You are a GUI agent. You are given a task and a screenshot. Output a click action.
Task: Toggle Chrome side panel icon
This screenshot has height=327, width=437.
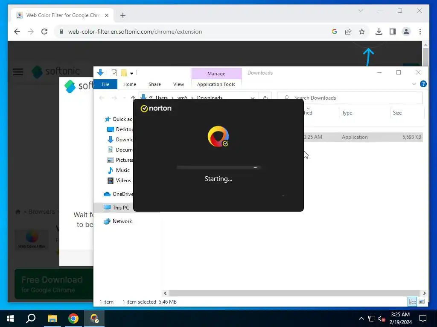[393, 32]
